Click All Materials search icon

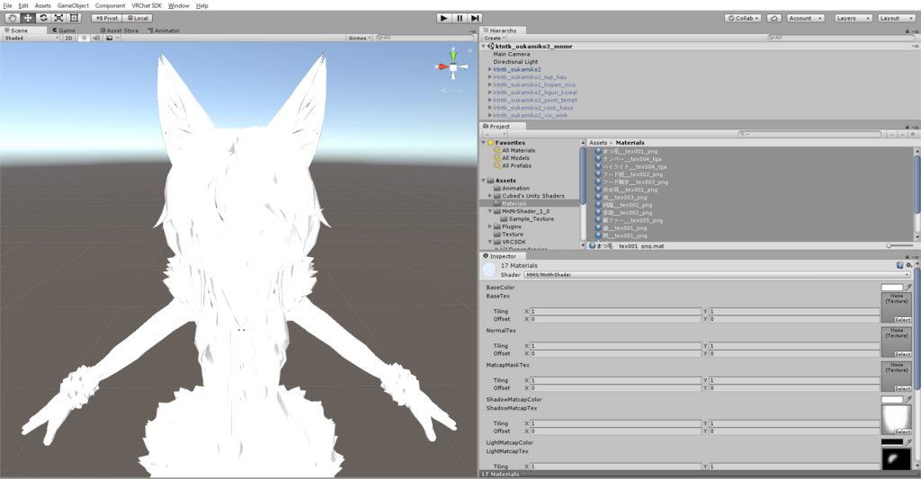tap(496, 150)
